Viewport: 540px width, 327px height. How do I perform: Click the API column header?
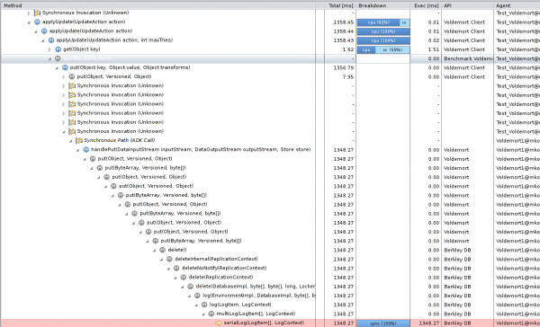468,5
